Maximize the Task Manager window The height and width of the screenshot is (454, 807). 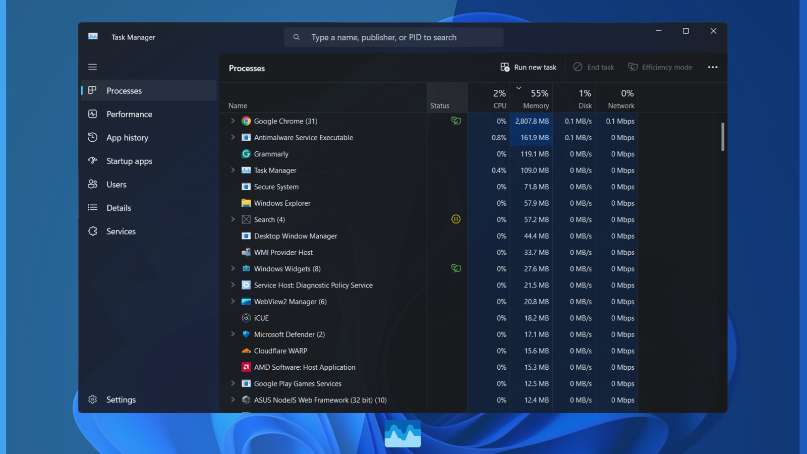(x=686, y=31)
